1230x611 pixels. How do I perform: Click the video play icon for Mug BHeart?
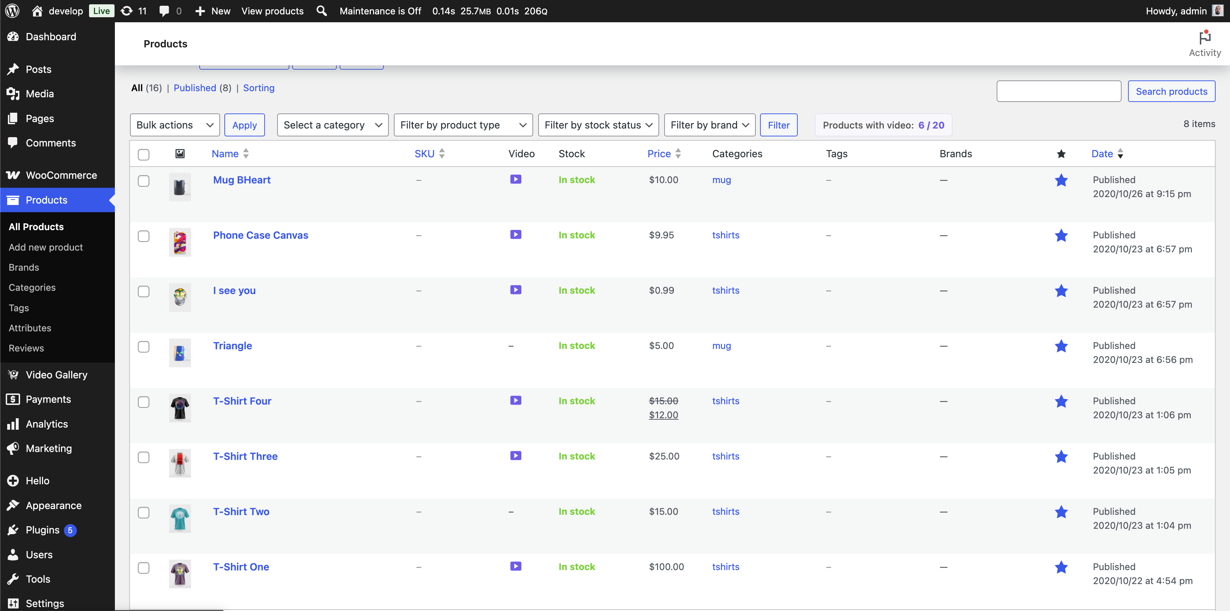515,179
